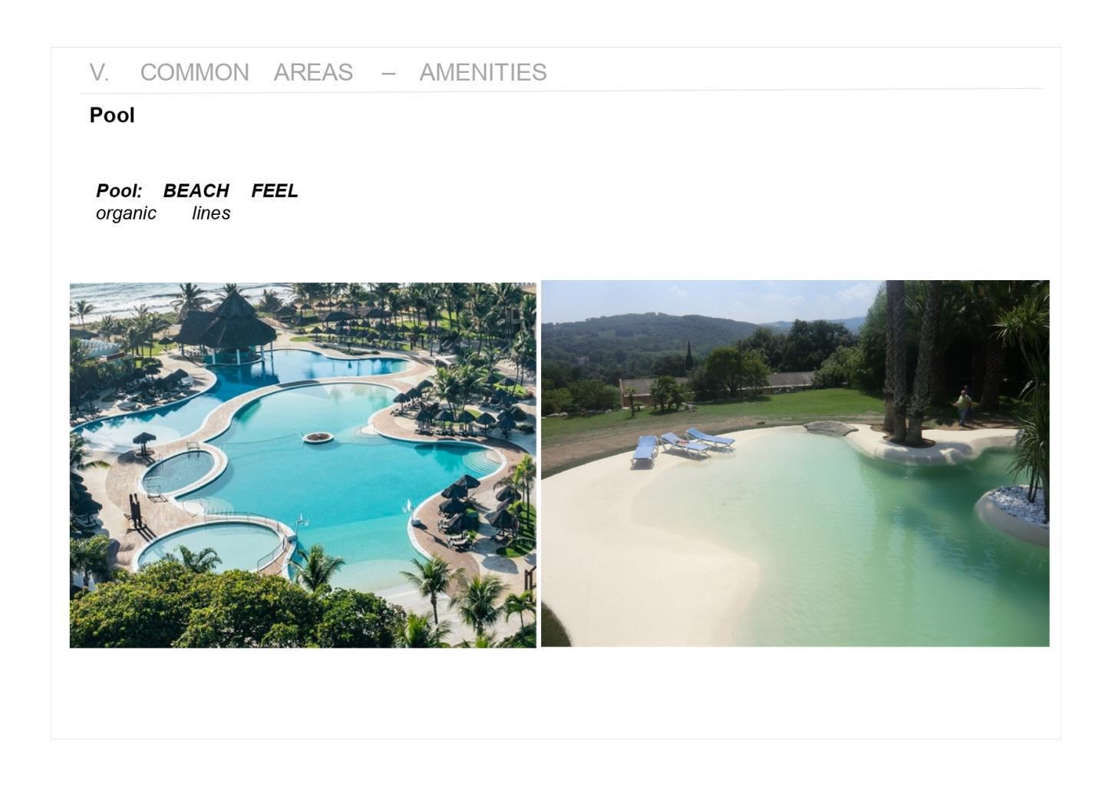
Task: Click the 'Pool: BEACH FEEL' text
Action: coord(196,190)
